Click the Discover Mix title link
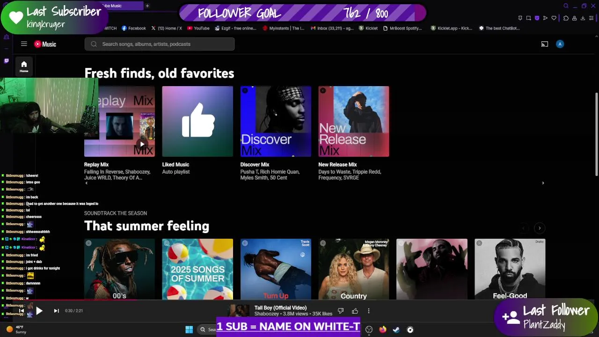Screen dimensions: 599x337 click(x=255, y=165)
